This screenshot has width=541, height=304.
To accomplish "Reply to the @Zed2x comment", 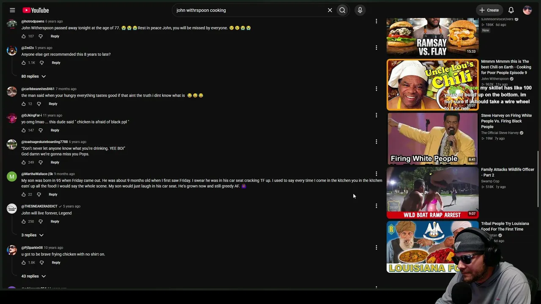I will click(56, 63).
